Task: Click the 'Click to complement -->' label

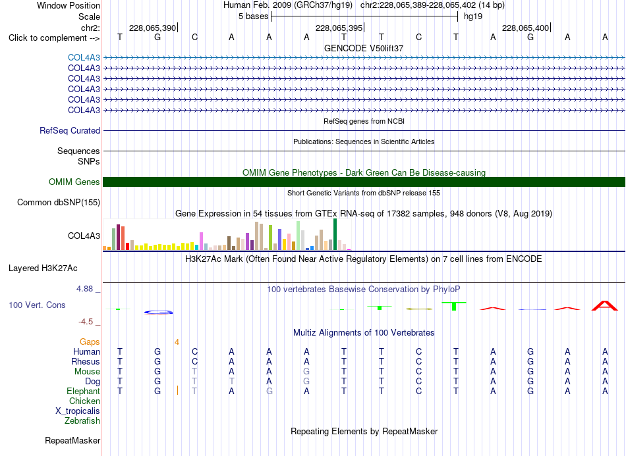Action: [x=54, y=38]
